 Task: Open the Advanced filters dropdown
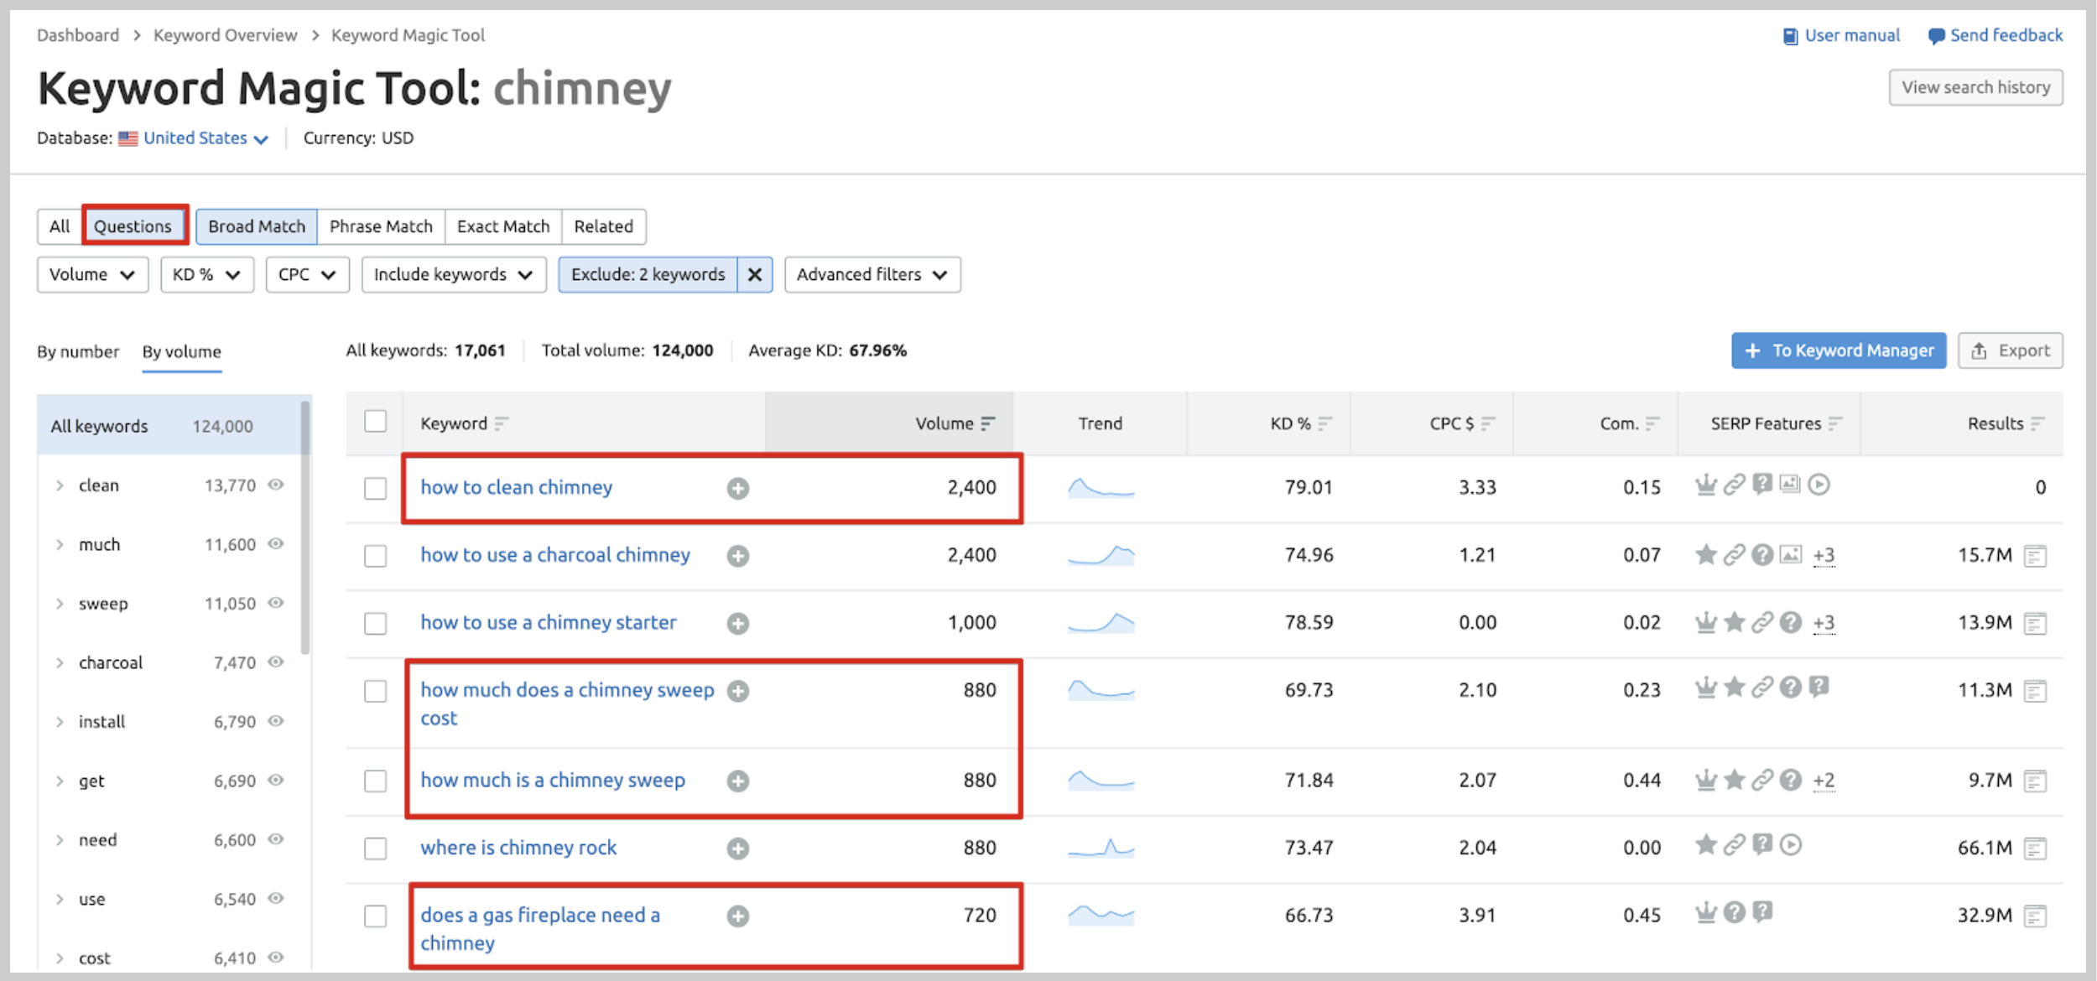click(872, 275)
